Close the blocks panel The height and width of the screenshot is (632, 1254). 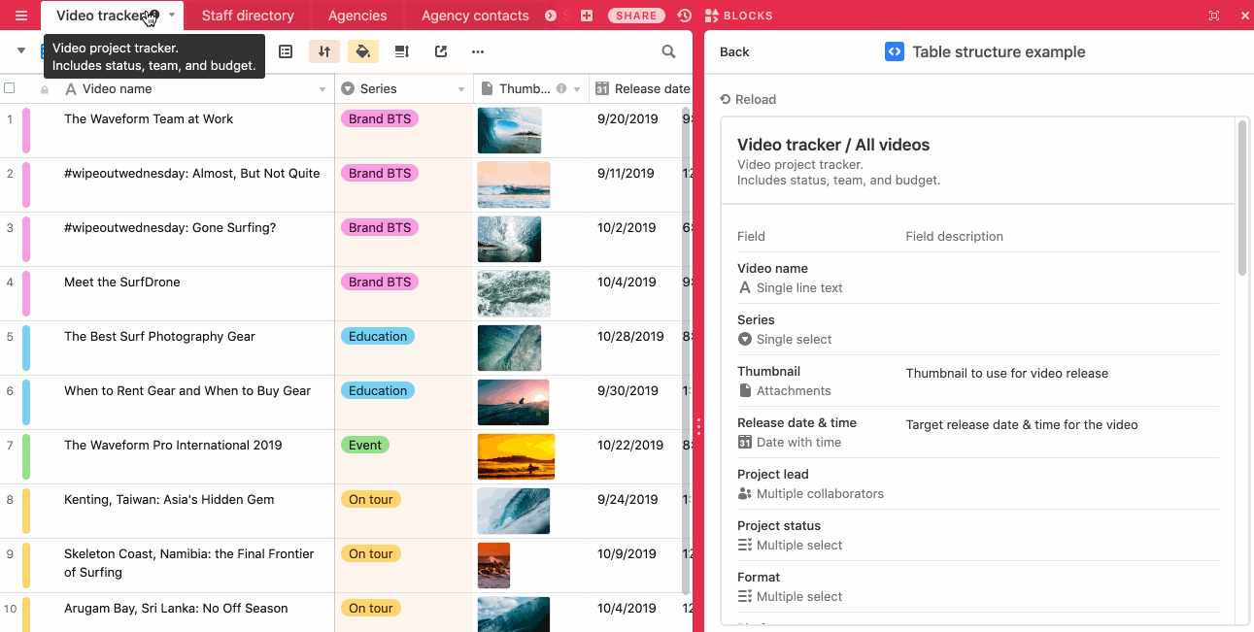click(1245, 16)
